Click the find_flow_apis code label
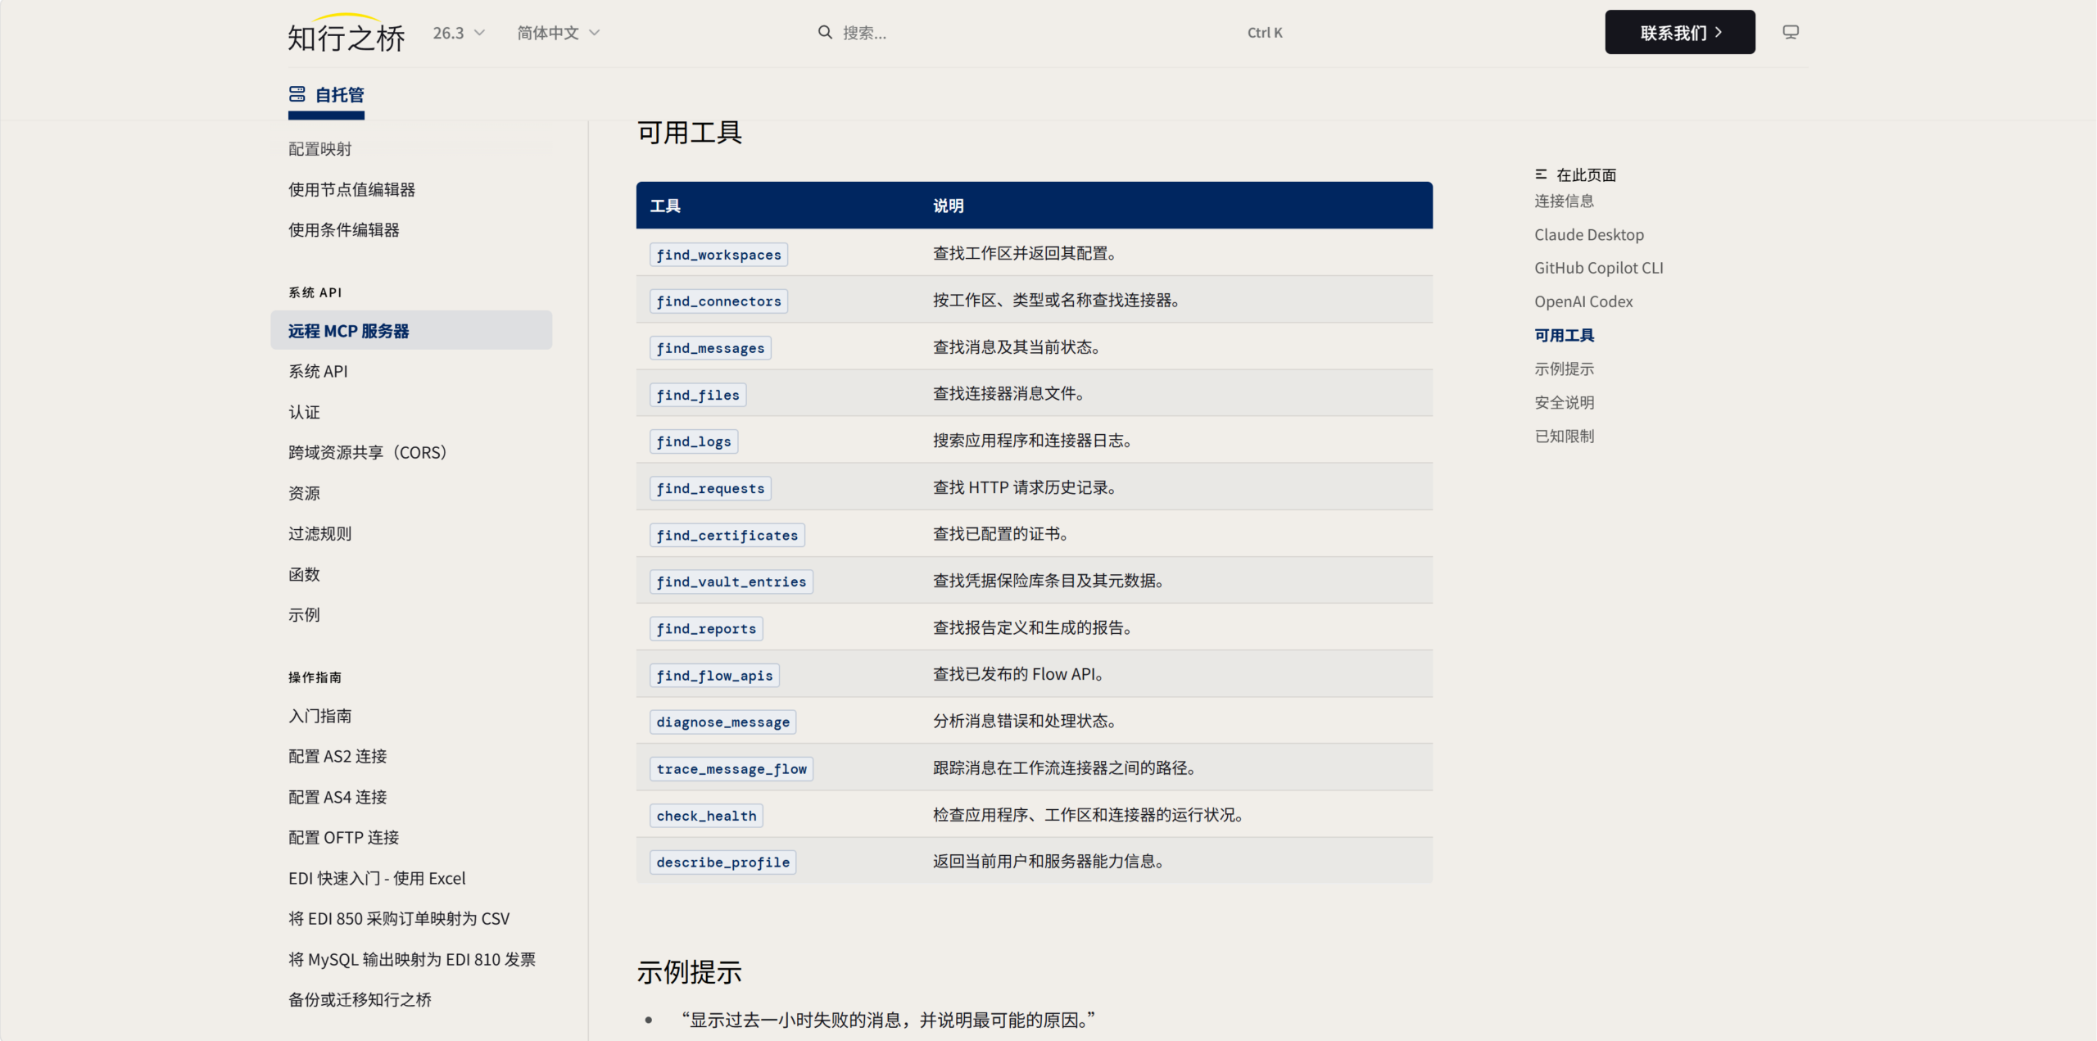 [714, 675]
